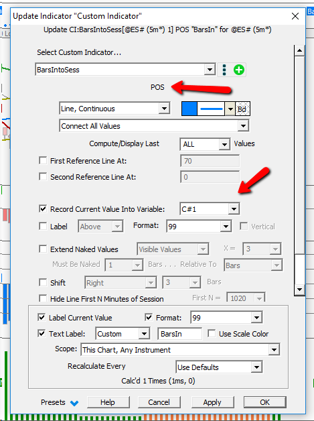The image size is (314, 421).
Task: Click the scrollbar down arrow
Action: point(299,290)
